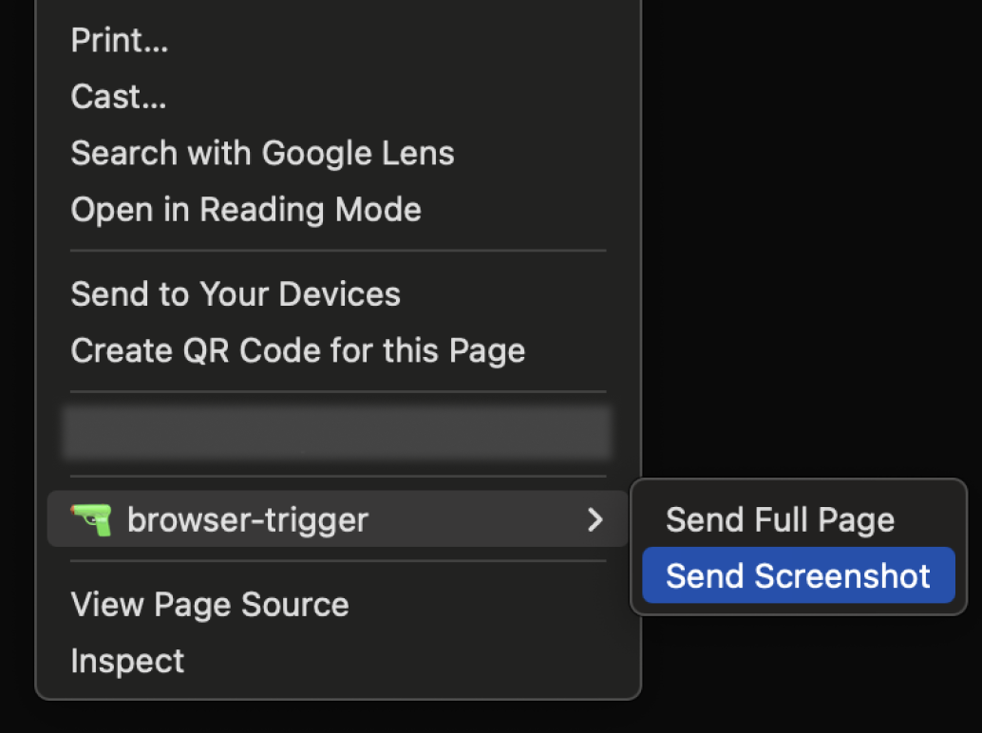The height and width of the screenshot is (733, 982).
Task: Open the submenu via the chevron on browser-trigger
Action: point(595,520)
